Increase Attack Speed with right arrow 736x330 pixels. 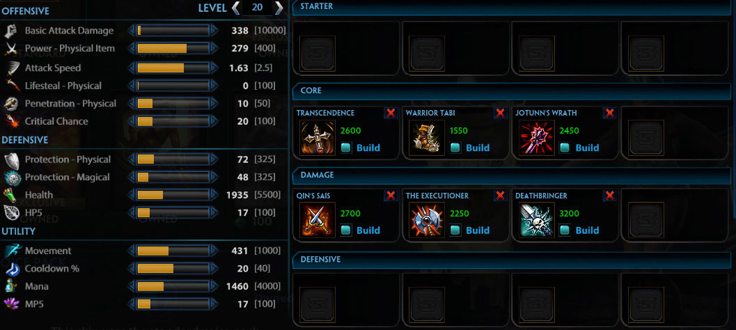(x=214, y=68)
